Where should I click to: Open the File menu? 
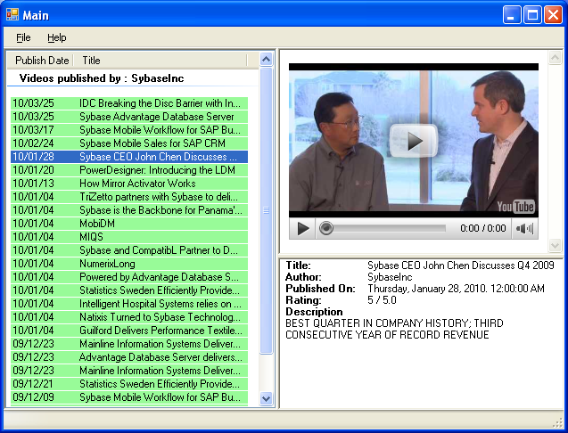coord(23,37)
